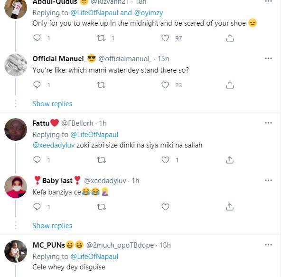Open the three-dot menu on Fattu's tweet

(268, 123)
